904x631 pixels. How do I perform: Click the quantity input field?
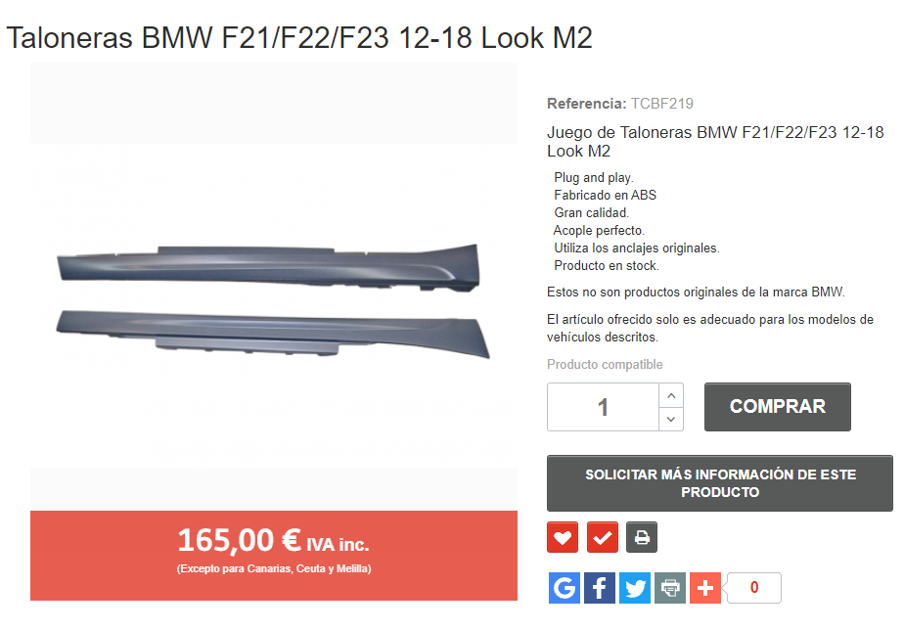(603, 407)
